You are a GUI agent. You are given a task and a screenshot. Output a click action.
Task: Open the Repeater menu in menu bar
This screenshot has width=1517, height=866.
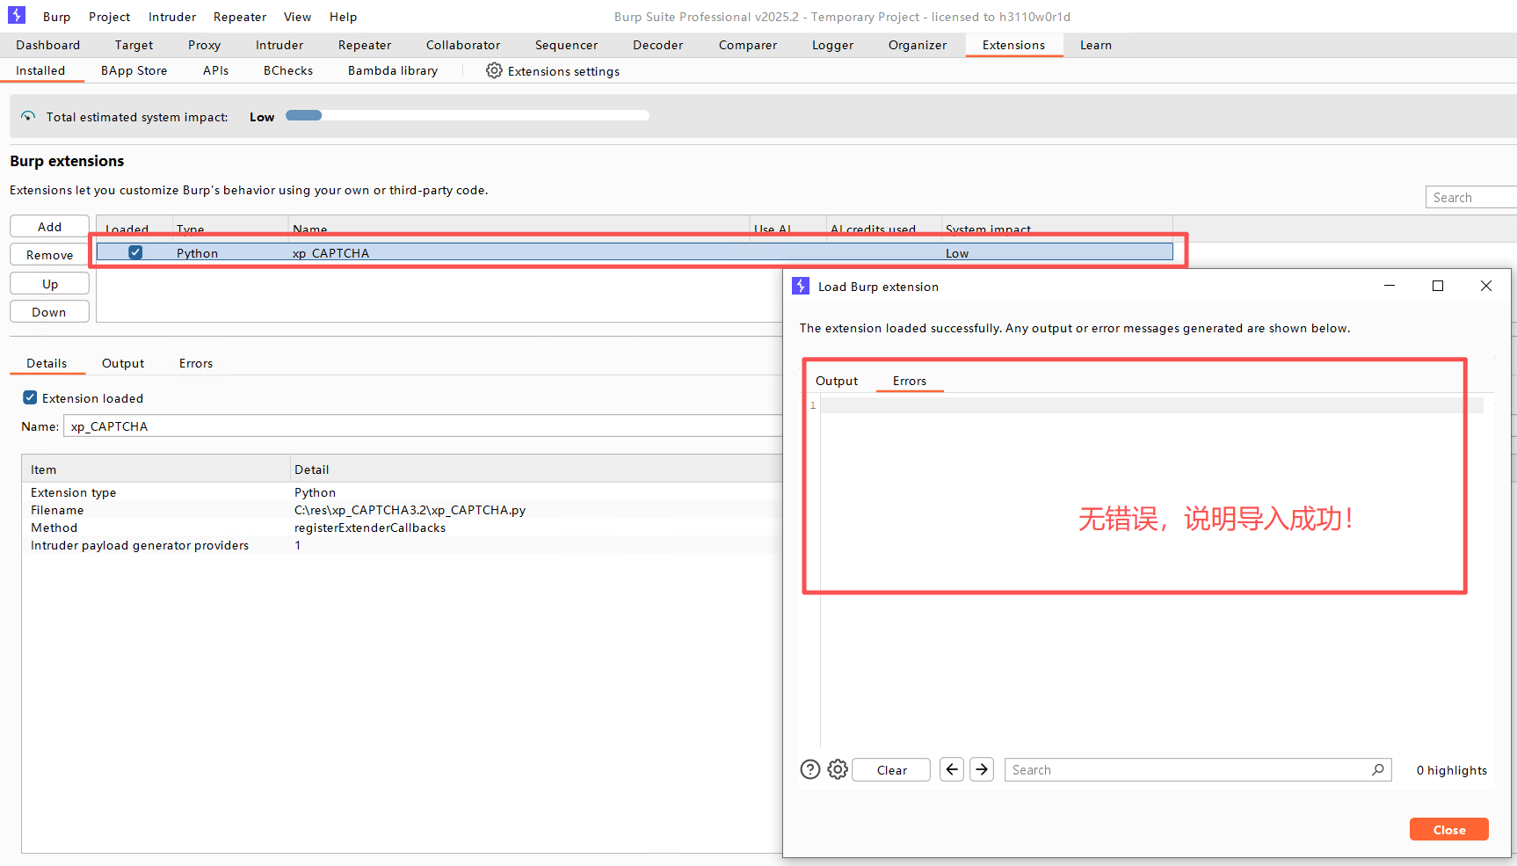point(240,17)
